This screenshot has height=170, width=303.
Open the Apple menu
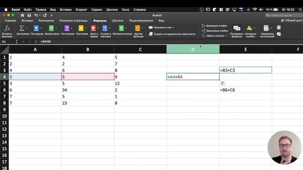click(6, 9)
